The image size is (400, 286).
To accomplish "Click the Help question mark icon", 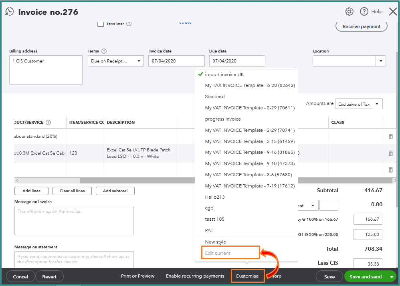I will click(x=364, y=12).
